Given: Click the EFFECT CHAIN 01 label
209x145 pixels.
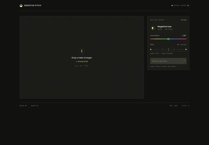Looking at the screenshot, I should click(181, 6).
